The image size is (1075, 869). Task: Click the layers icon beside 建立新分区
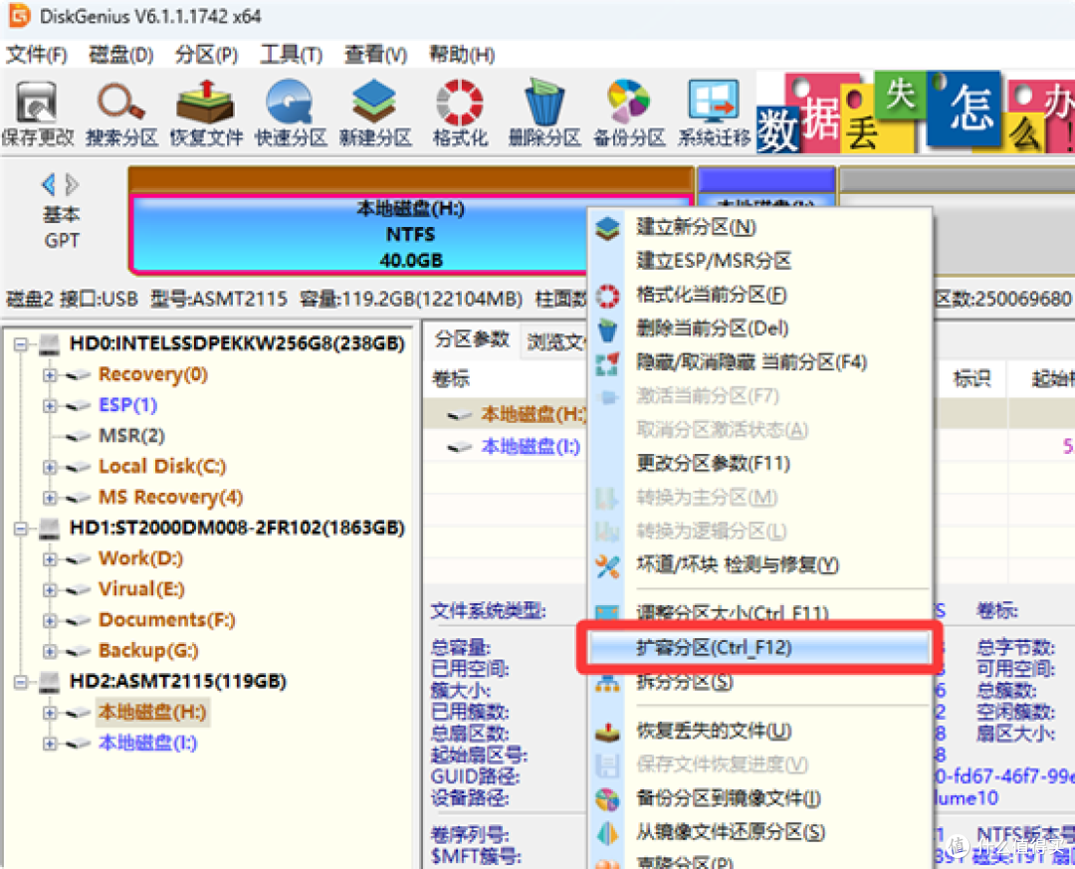607,228
